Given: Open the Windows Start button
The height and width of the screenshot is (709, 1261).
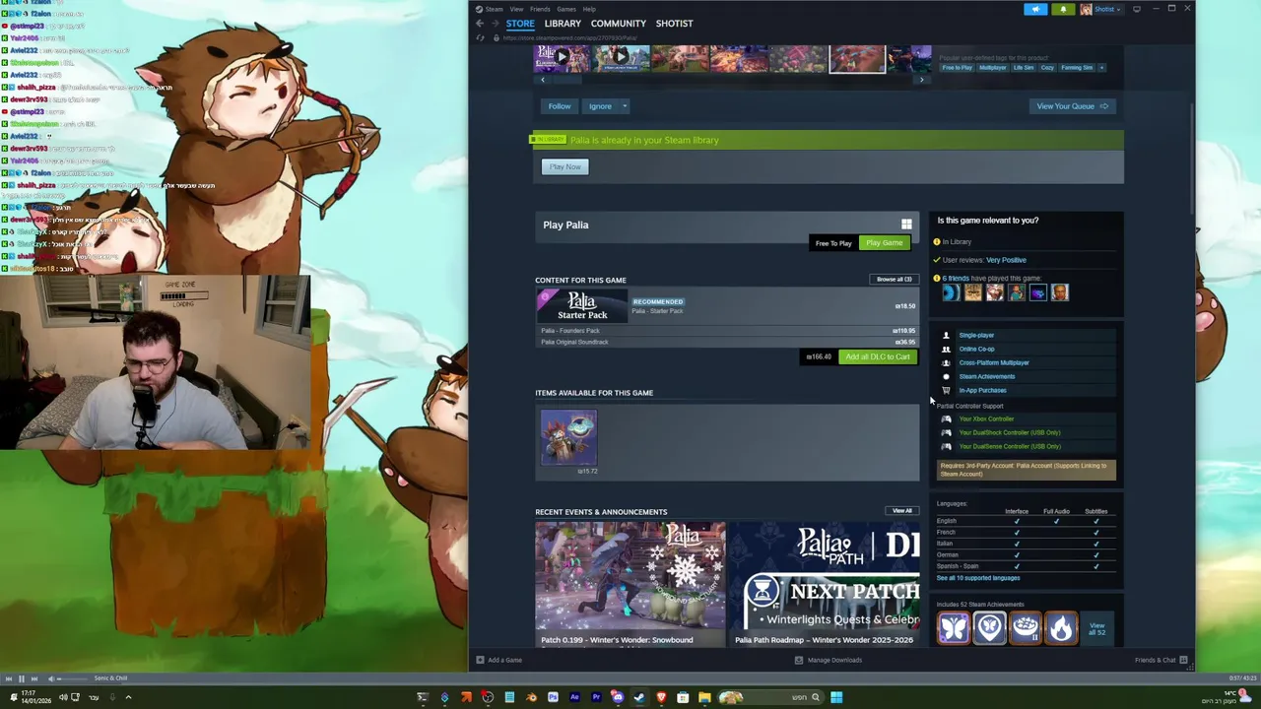Looking at the screenshot, I should [x=836, y=697].
